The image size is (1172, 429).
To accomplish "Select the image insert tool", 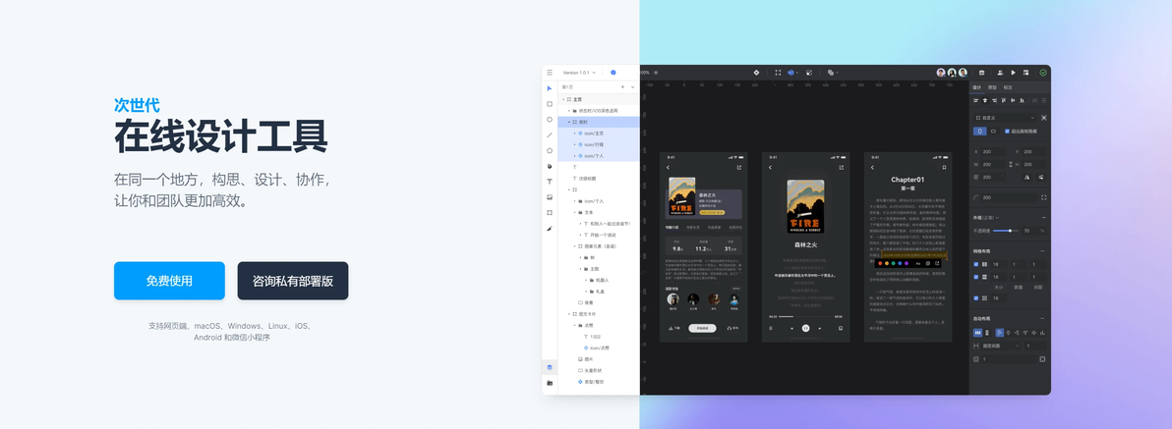I will click(x=550, y=197).
